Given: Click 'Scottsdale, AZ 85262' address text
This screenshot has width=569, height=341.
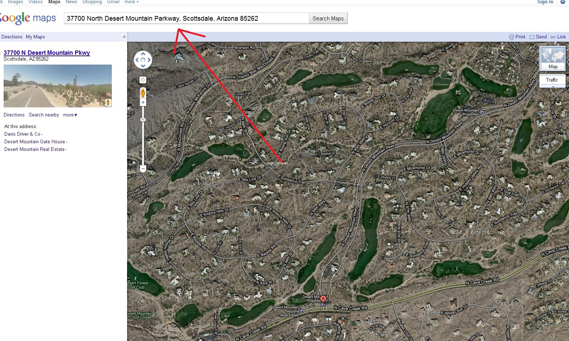Looking at the screenshot, I should (26, 59).
